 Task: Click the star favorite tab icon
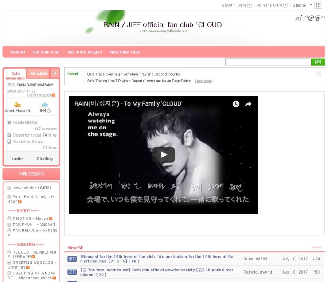point(55,73)
